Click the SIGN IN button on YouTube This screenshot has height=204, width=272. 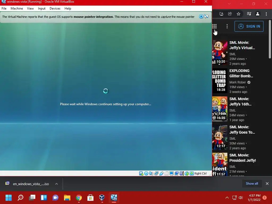pos(249,26)
